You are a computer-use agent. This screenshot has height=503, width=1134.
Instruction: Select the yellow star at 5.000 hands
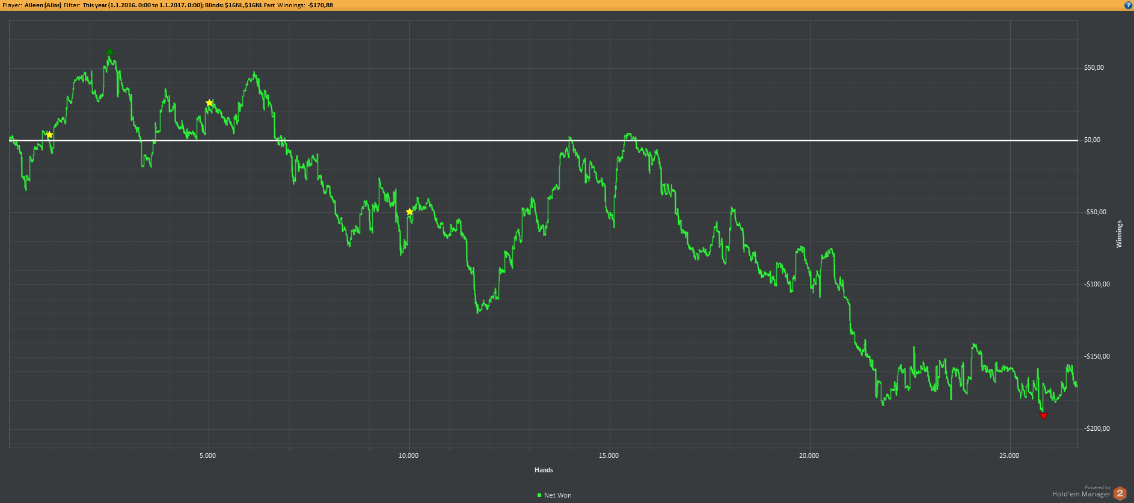pos(209,103)
